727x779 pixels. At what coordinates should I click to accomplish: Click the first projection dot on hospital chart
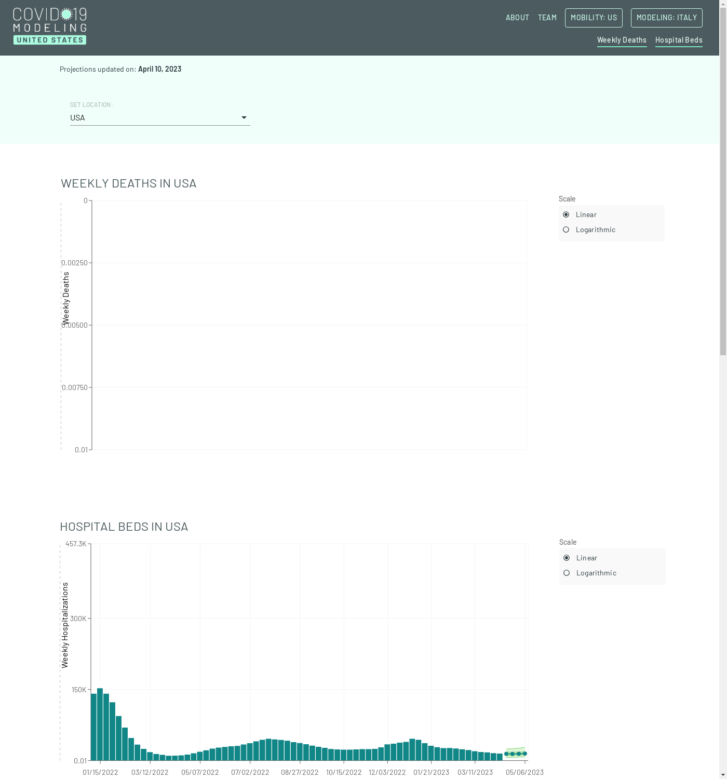506,754
